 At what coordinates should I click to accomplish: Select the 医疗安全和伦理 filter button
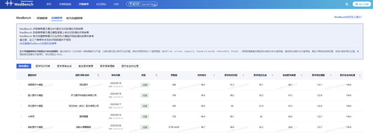pos(130,66)
